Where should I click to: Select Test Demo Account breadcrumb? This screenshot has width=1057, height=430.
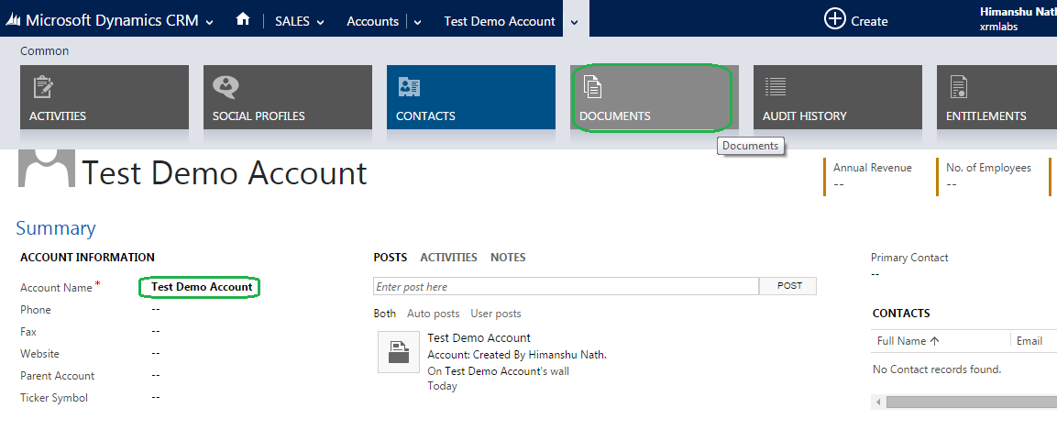pos(500,22)
